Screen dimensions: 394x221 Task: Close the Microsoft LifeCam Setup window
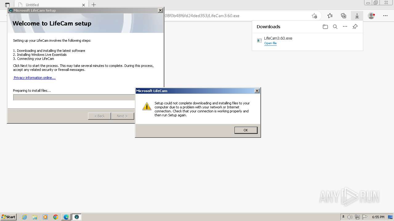tap(160, 10)
